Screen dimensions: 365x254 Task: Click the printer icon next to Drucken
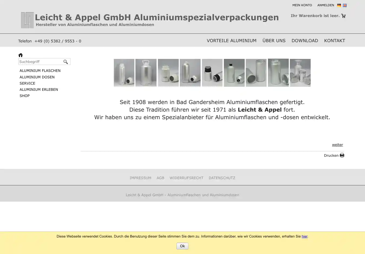(x=342, y=155)
